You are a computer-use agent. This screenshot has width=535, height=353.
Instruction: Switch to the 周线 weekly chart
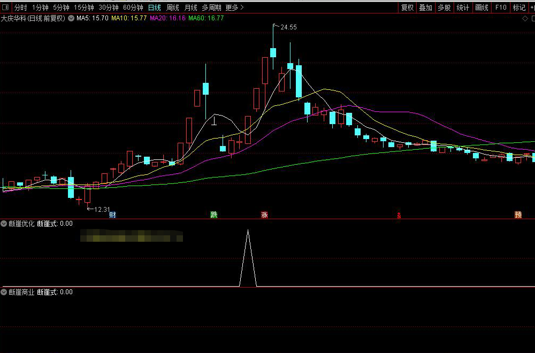tap(173, 7)
